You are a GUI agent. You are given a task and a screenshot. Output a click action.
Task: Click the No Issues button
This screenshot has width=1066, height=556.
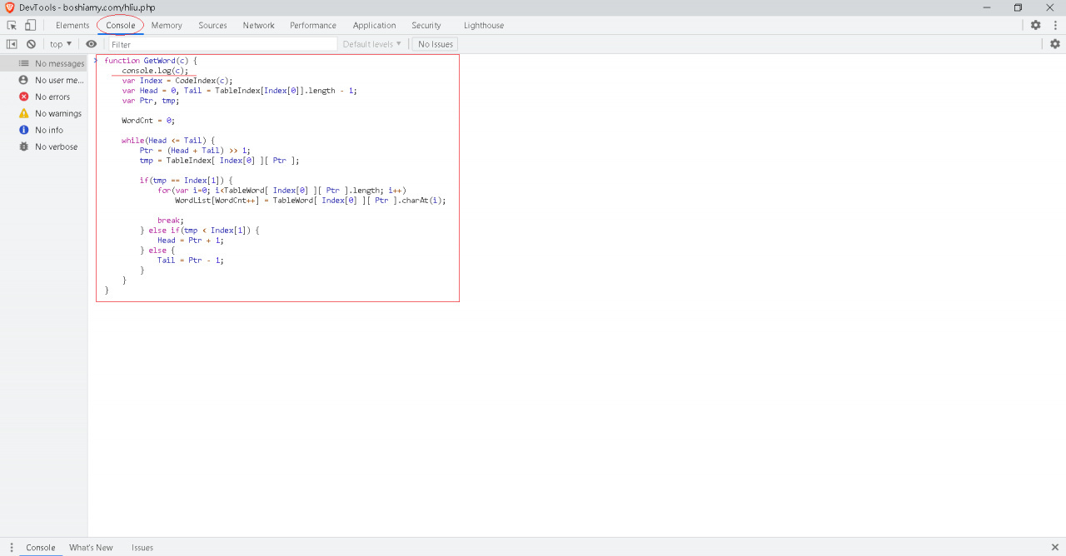[x=435, y=44]
